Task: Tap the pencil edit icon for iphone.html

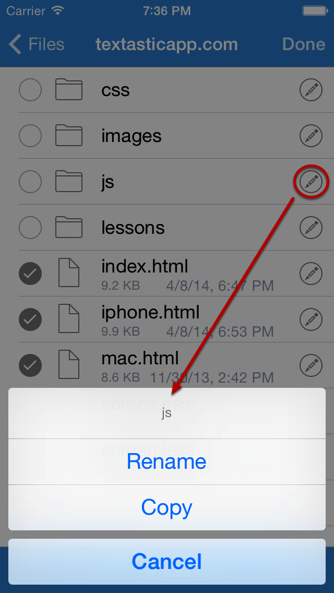Action: (311, 319)
